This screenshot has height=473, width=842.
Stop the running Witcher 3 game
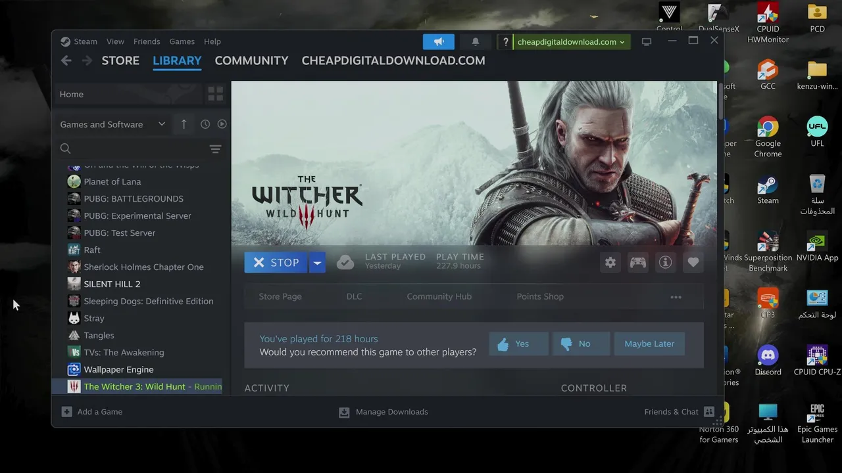[x=276, y=263]
